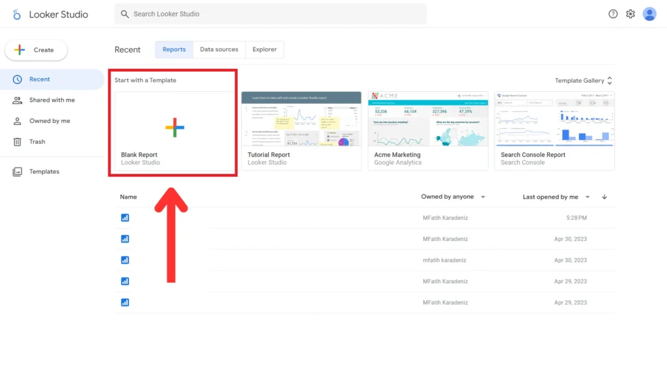Open the Owned by anyone dropdown
The height and width of the screenshot is (375, 667).
pyautogui.click(x=453, y=197)
